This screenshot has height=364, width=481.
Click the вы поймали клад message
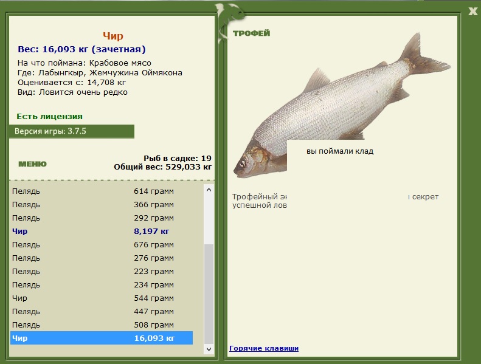340,151
